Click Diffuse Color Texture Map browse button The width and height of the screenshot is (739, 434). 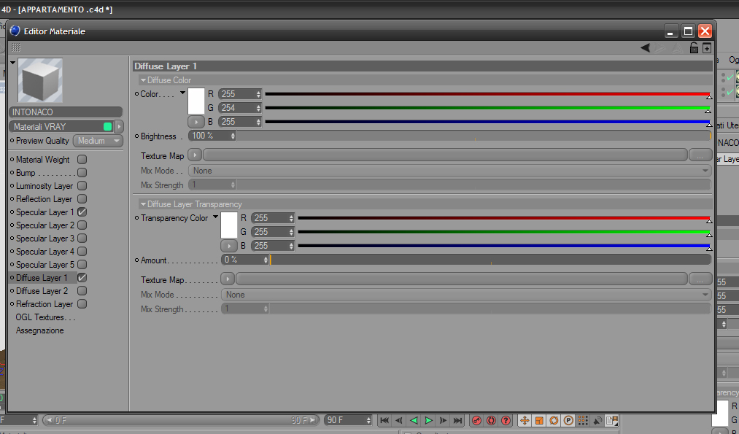click(x=700, y=155)
